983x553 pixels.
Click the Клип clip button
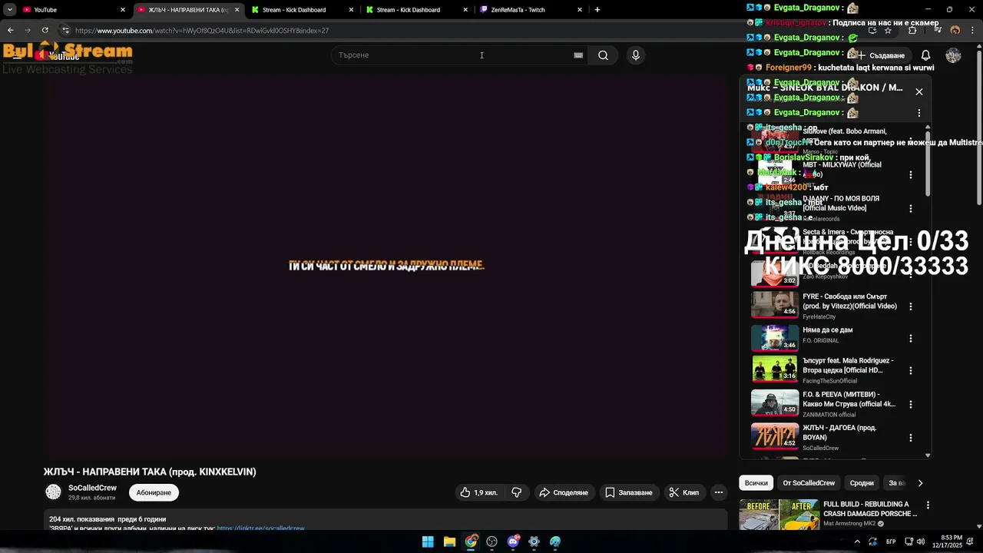click(683, 492)
